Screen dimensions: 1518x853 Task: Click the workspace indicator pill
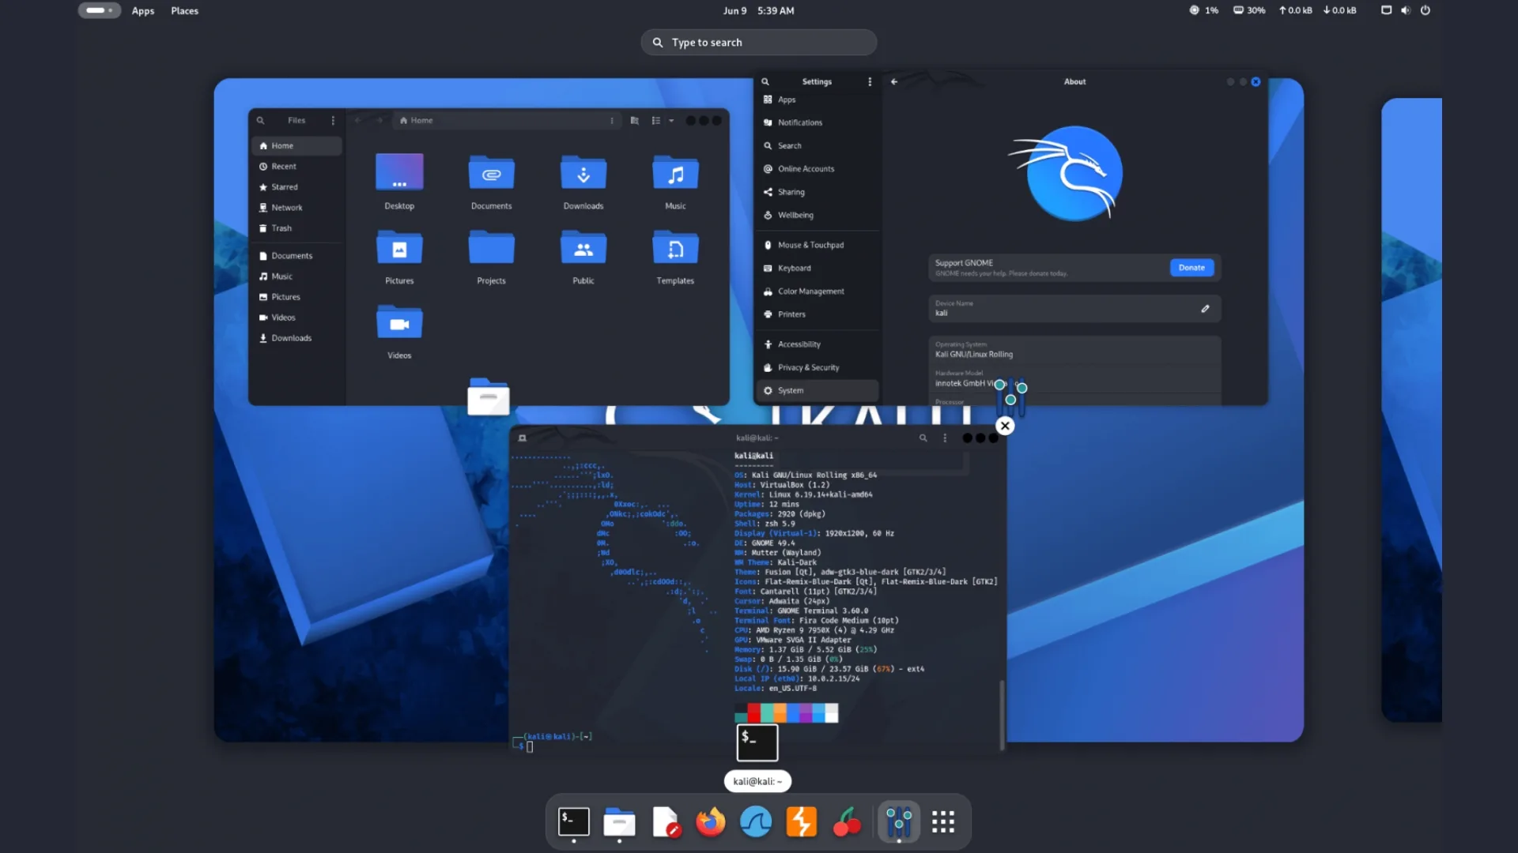[x=99, y=10]
